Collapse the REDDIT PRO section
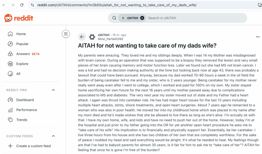262x154 pixels. 53,90
